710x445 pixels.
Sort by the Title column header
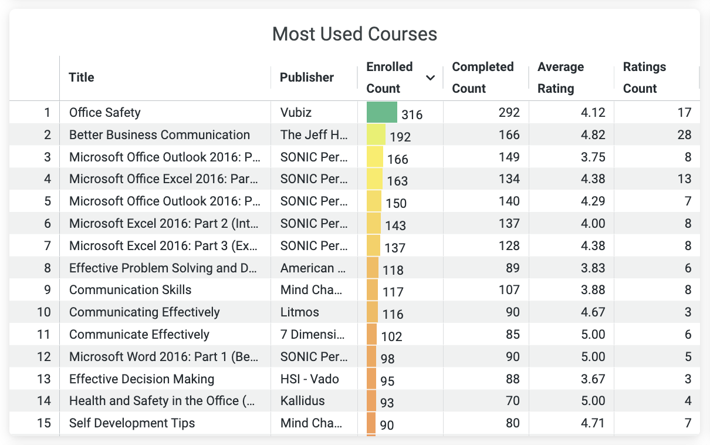(x=82, y=77)
